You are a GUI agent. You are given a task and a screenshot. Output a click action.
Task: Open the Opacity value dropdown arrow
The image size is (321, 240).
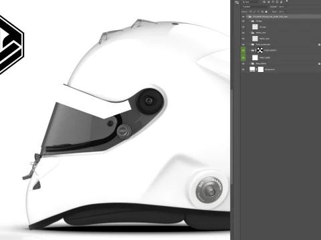pyautogui.click(x=286, y=7)
